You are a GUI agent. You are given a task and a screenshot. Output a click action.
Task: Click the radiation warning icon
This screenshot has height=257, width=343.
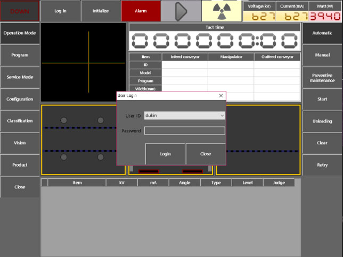(x=221, y=11)
